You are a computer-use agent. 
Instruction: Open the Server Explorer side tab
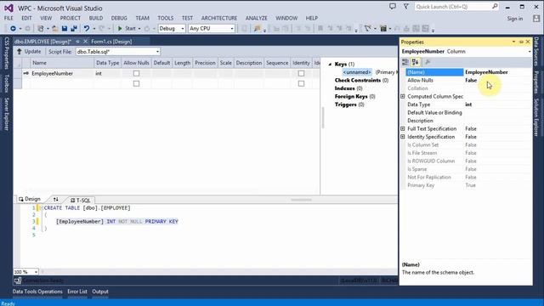[x=6, y=114]
